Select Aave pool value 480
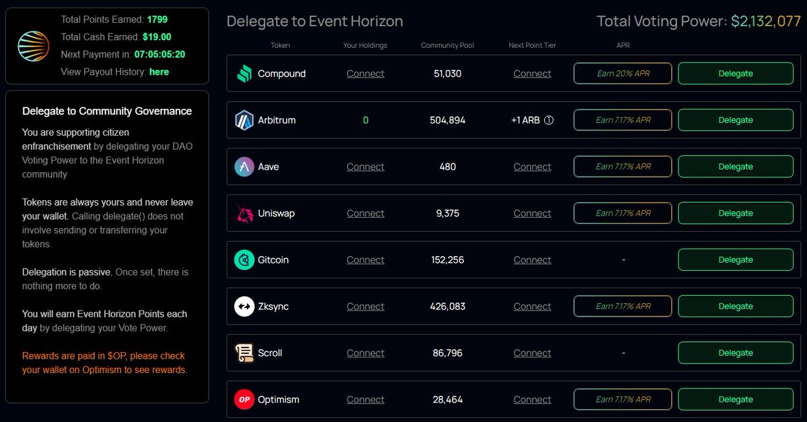807x422 pixels. [447, 167]
